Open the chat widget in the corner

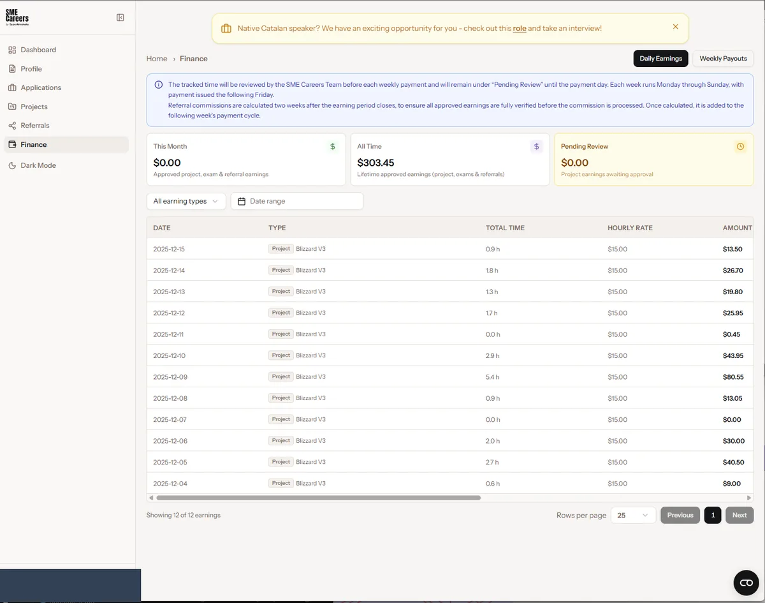click(747, 583)
